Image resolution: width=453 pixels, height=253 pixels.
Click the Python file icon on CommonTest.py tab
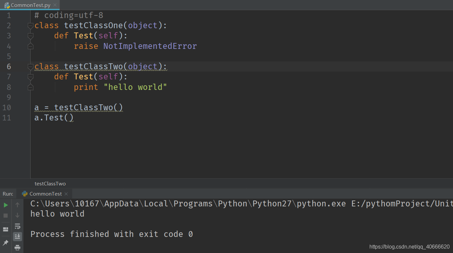pyautogui.click(x=7, y=5)
